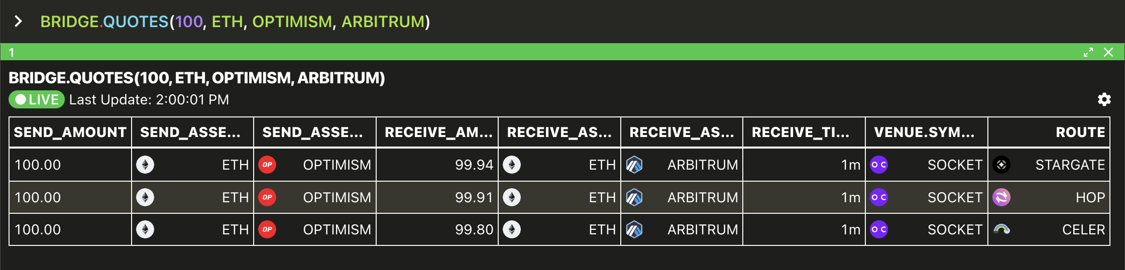Sort by ROUTE column header
This screenshot has width=1125, height=270.
1049,132
